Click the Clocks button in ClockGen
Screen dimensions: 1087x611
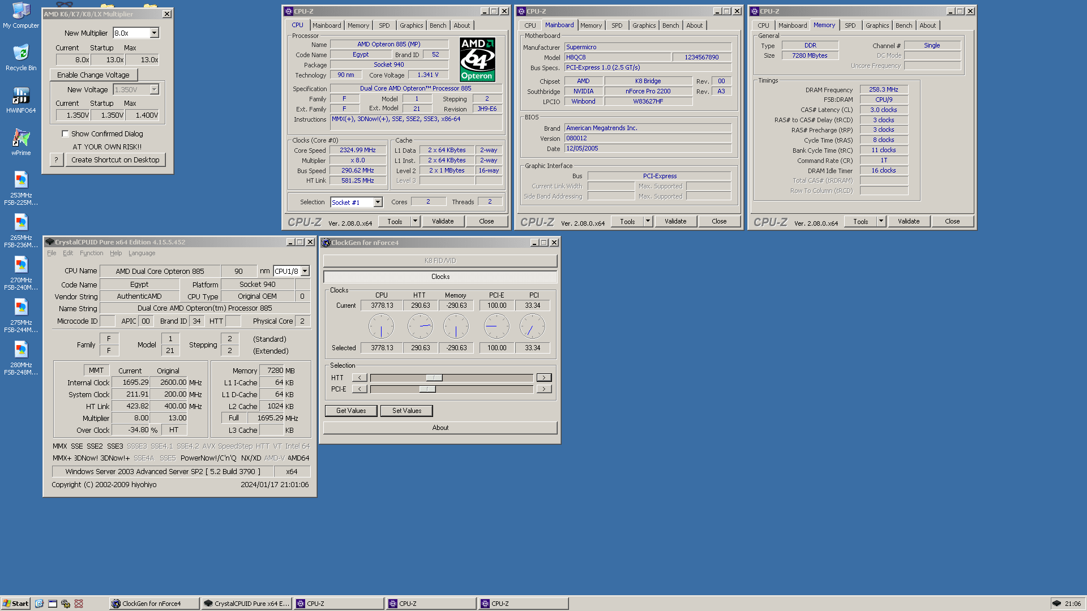point(440,277)
